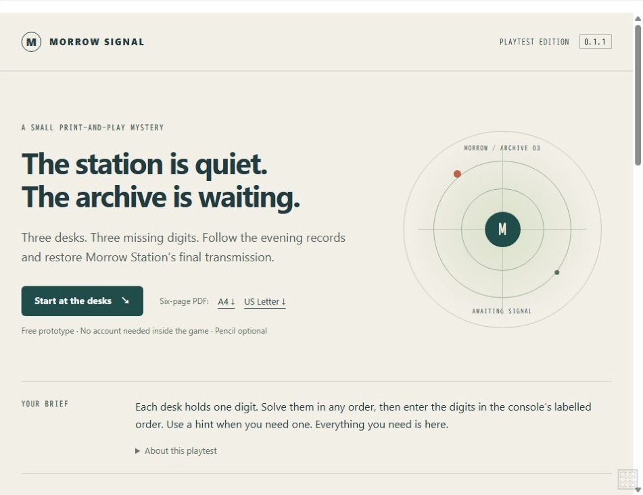Click the 'AWAITING SIGNAL' radar label
This screenshot has height=495, width=643.
(502, 311)
